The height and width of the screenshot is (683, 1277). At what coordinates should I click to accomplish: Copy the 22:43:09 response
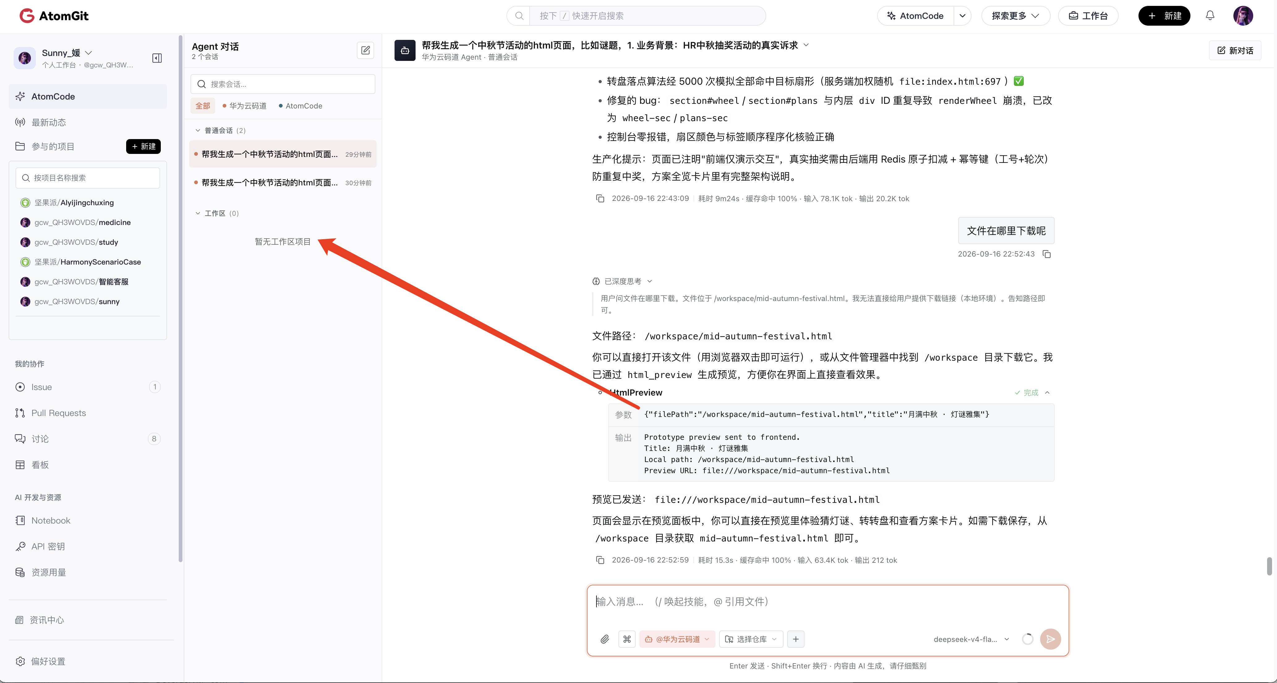(x=600, y=198)
